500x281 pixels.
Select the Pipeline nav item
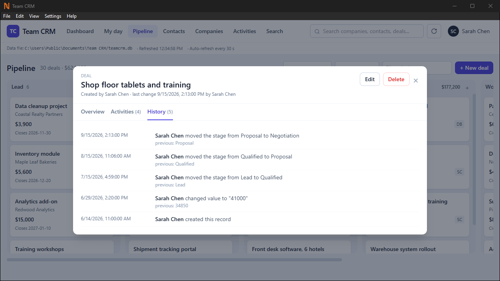[143, 31]
